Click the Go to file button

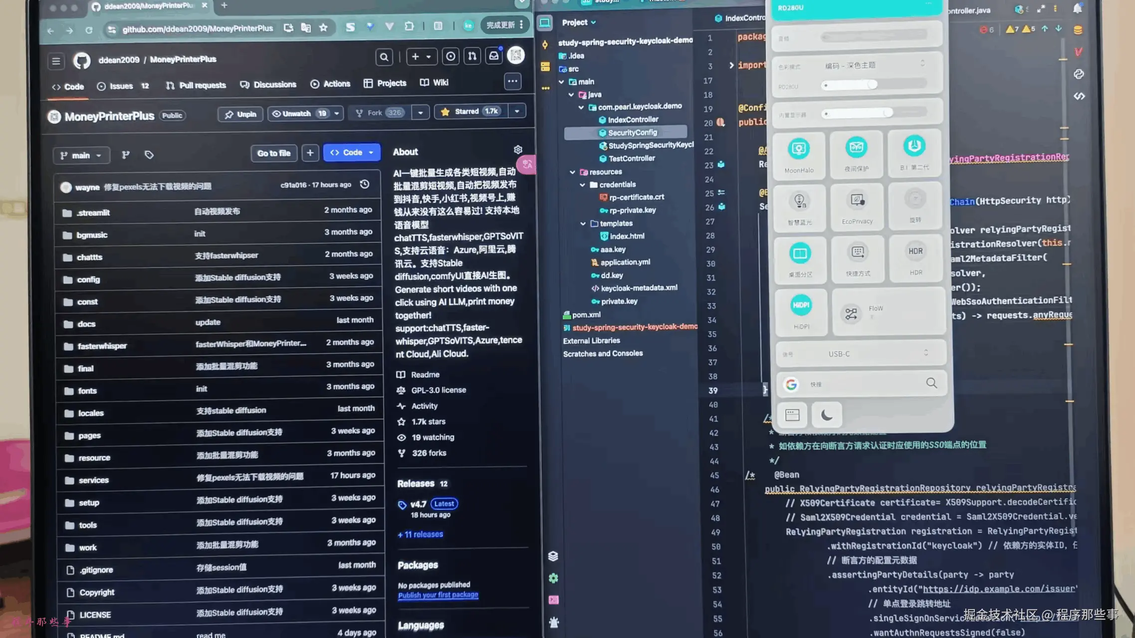point(273,153)
